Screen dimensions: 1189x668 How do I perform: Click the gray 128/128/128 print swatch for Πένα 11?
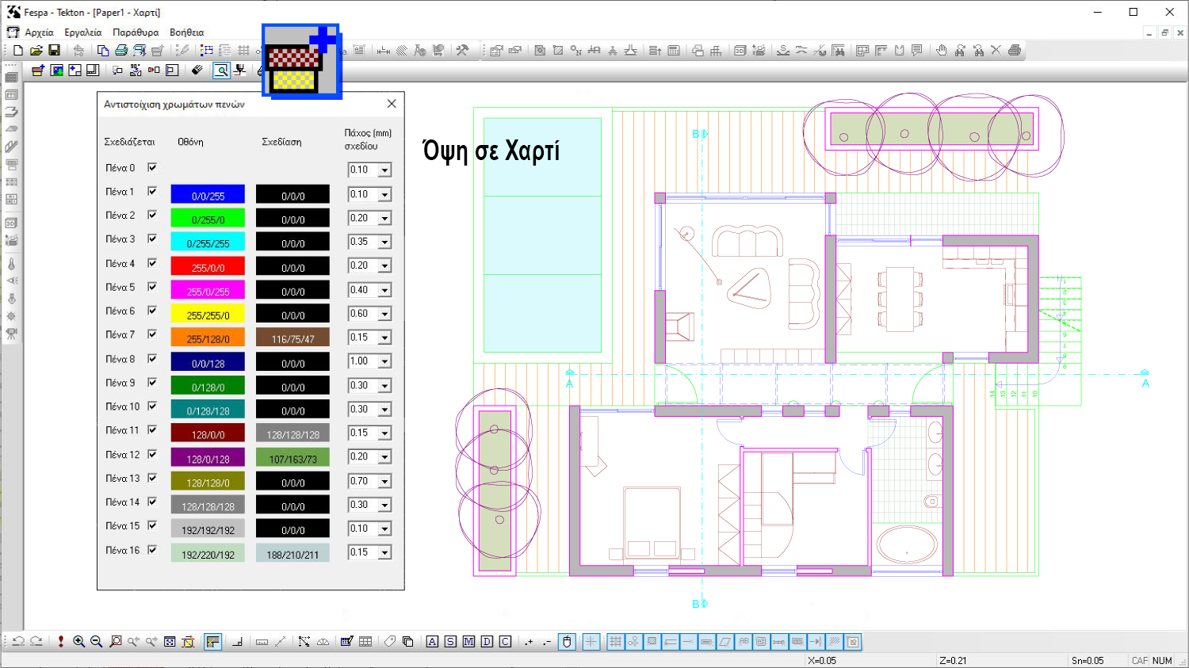coord(292,434)
